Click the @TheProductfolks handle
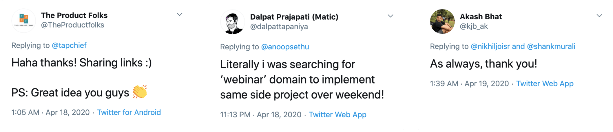 (x=72, y=25)
